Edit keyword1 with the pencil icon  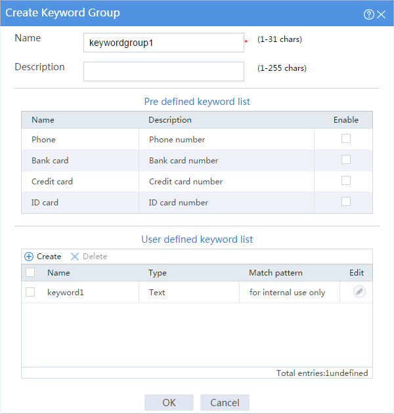(359, 292)
